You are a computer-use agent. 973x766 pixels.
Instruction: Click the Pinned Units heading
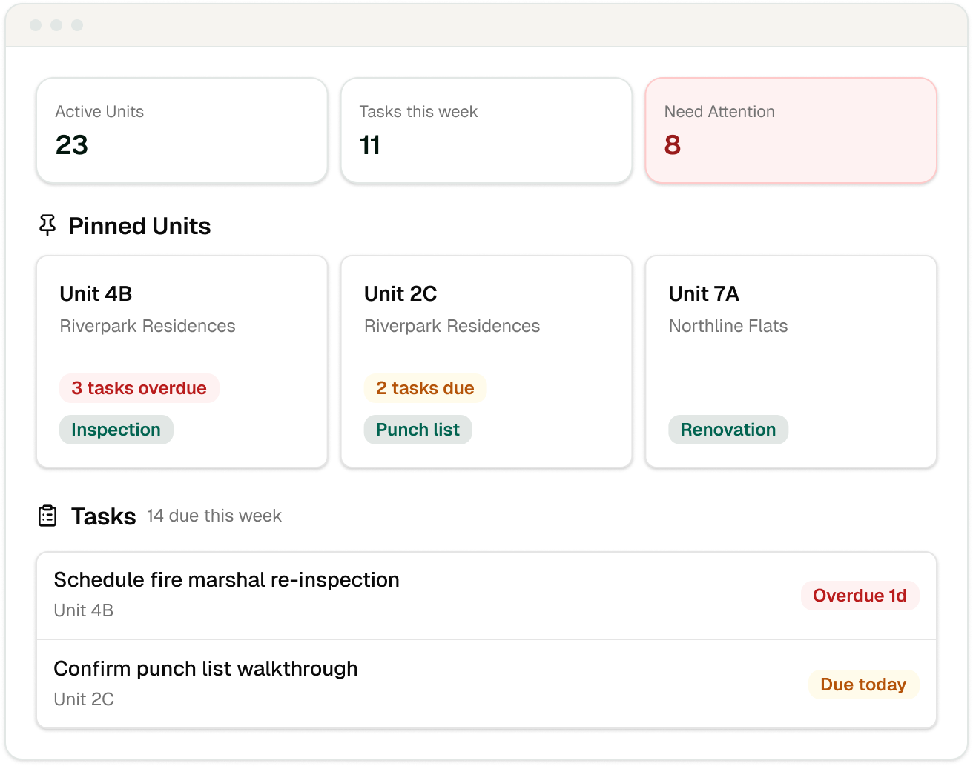point(139,226)
